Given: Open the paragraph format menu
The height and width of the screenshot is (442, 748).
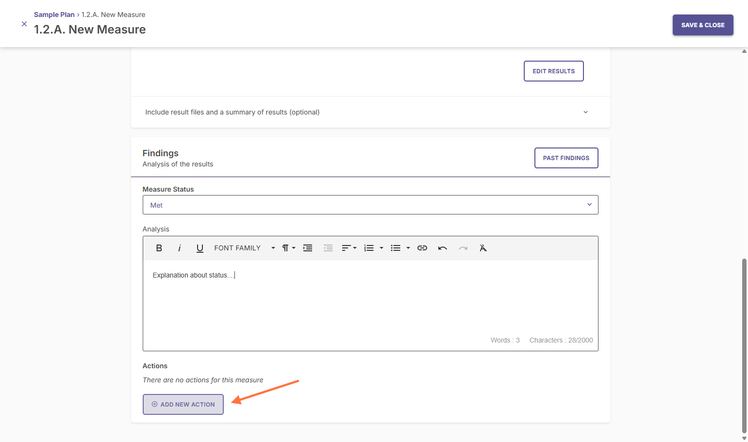Looking at the screenshot, I should [x=288, y=248].
